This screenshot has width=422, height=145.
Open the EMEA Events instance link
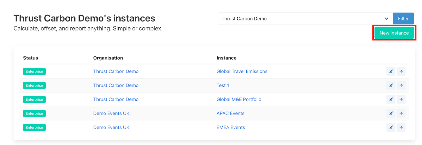pos(231,127)
